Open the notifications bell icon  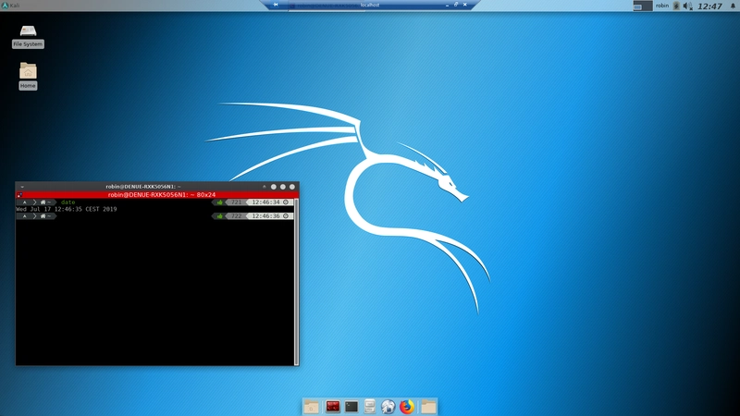click(x=733, y=6)
